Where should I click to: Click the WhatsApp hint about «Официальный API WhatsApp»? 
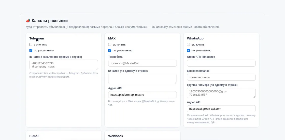[221, 119]
